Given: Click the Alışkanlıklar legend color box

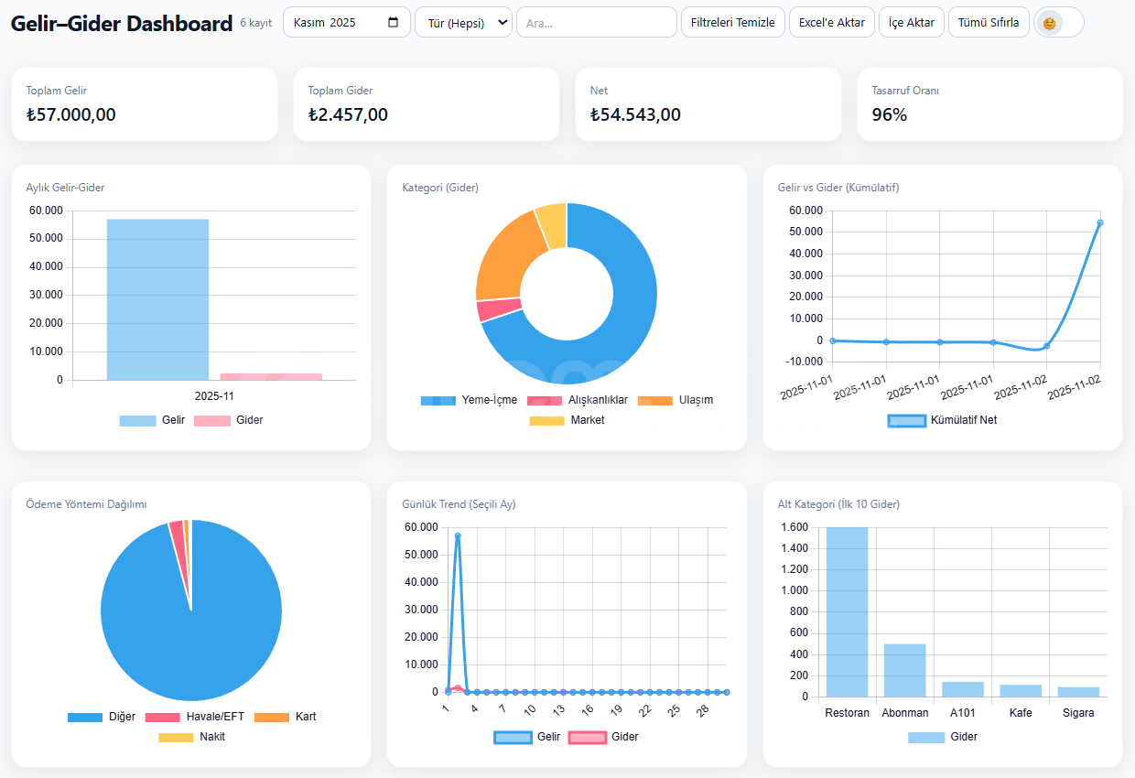Looking at the screenshot, I should pos(545,400).
